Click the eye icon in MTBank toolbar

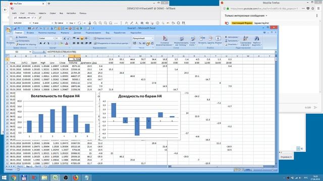pyautogui.click(x=147, y=23)
